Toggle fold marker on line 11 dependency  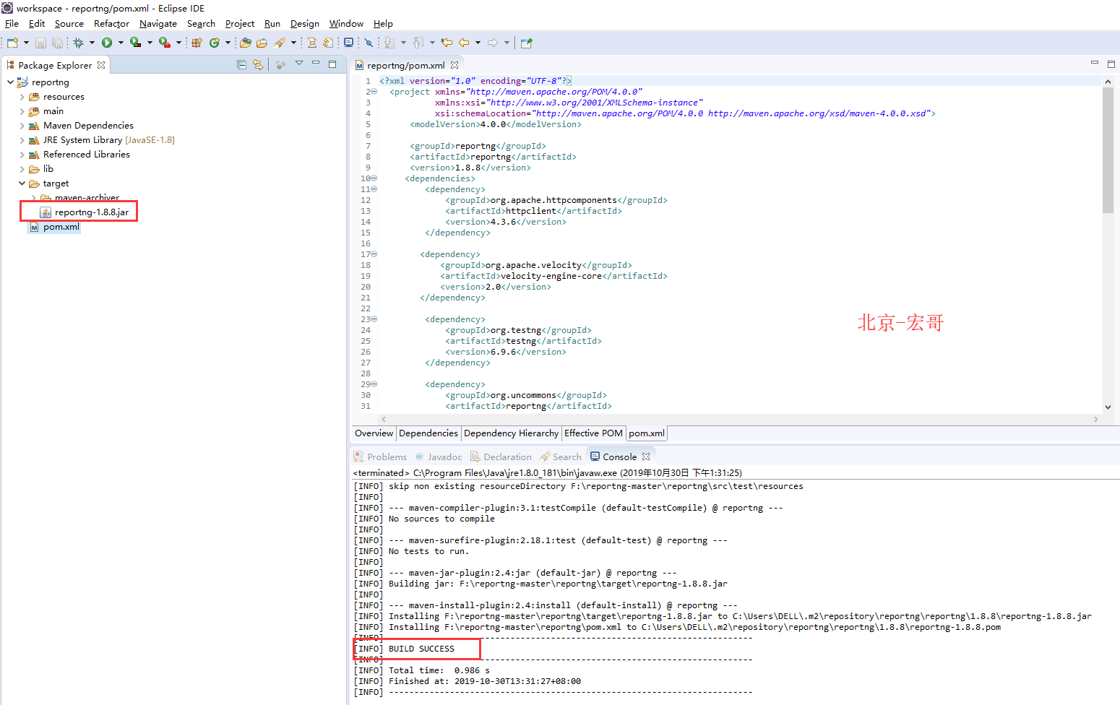click(x=374, y=189)
